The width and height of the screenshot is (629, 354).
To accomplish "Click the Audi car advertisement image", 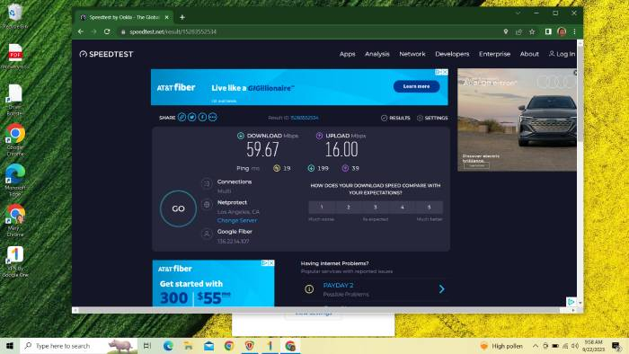I will pyautogui.click(x=517, y=119).
